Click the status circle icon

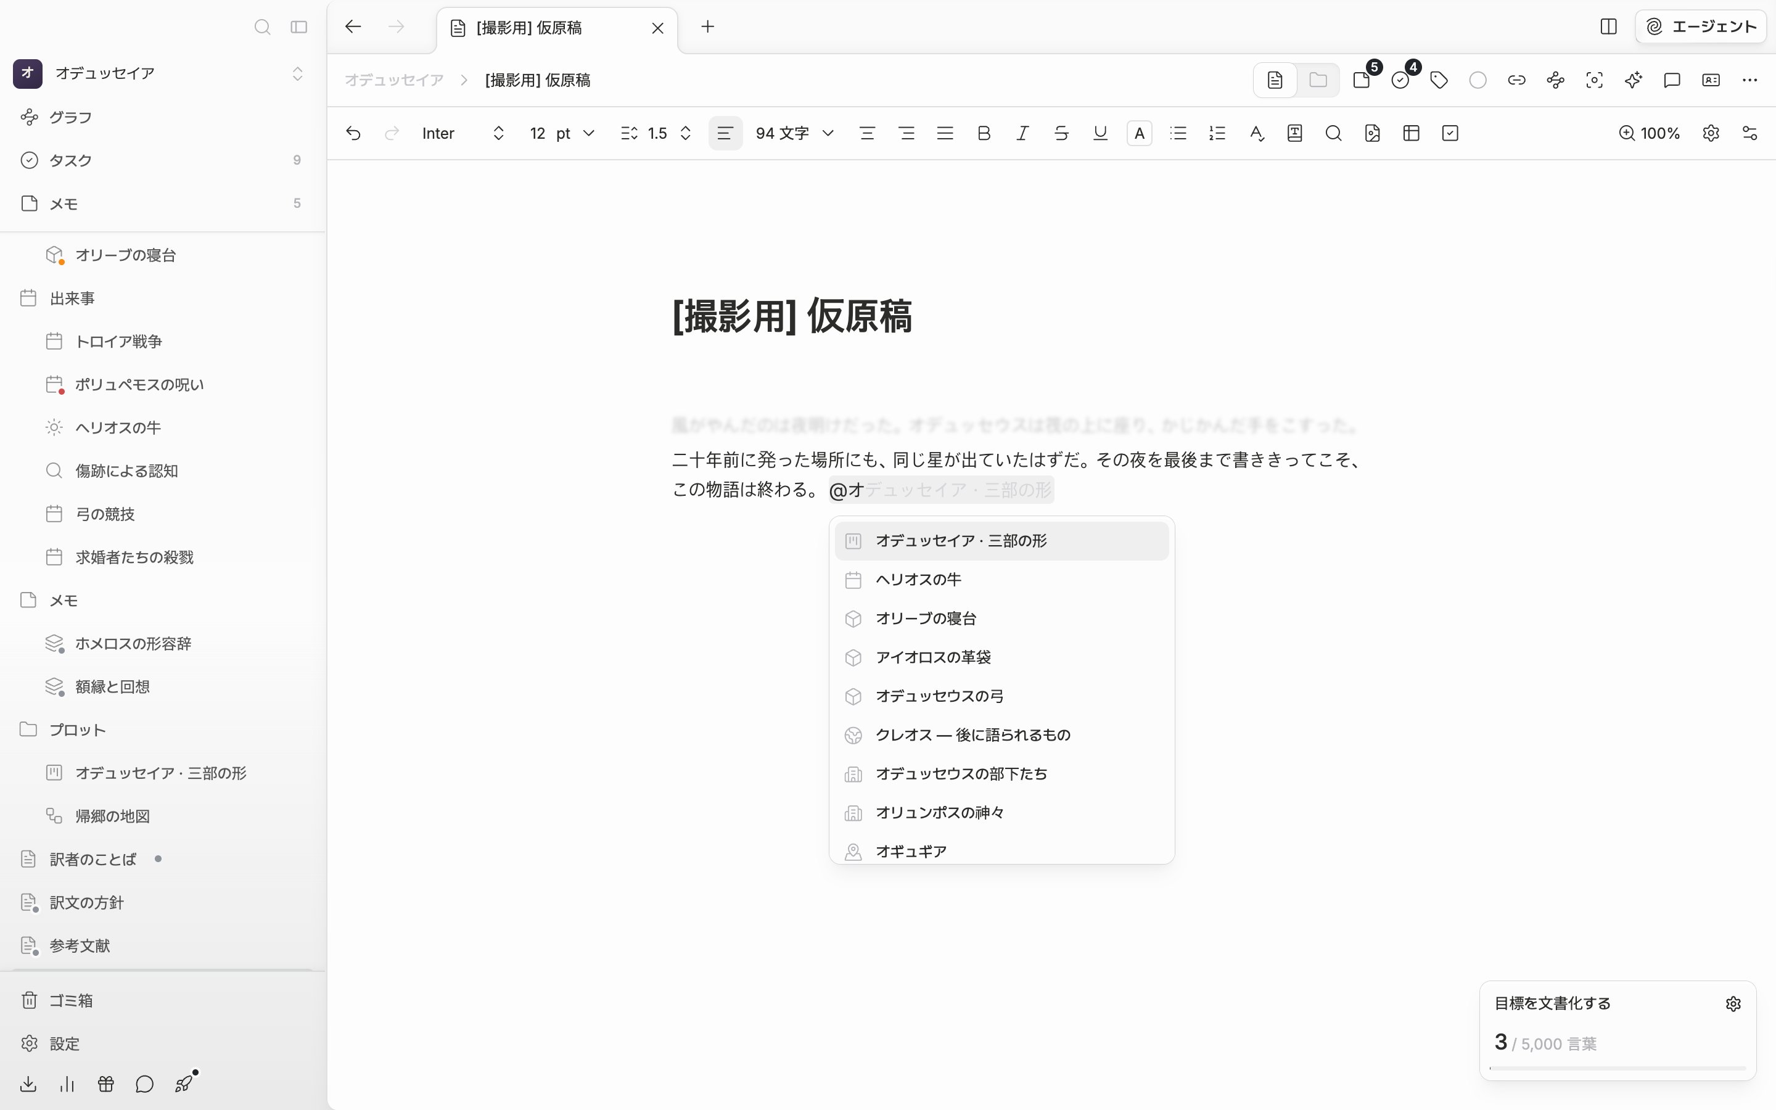(1478, 80)
